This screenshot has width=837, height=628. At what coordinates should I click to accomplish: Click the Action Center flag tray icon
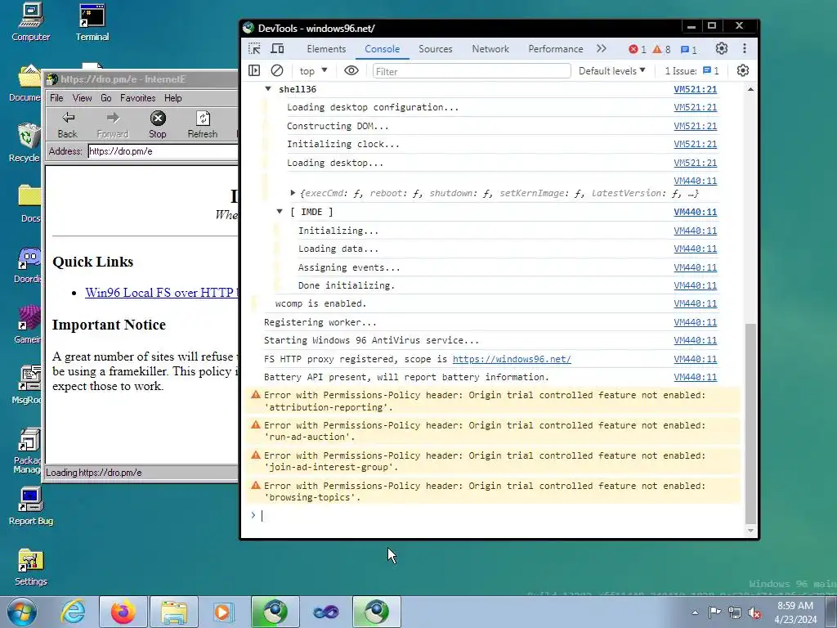714,612
